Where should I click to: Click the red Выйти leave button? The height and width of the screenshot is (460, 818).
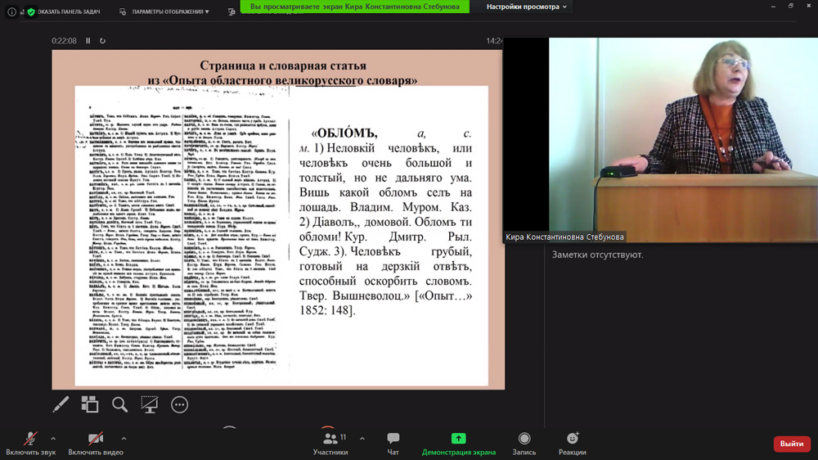(x=791, y=444)
